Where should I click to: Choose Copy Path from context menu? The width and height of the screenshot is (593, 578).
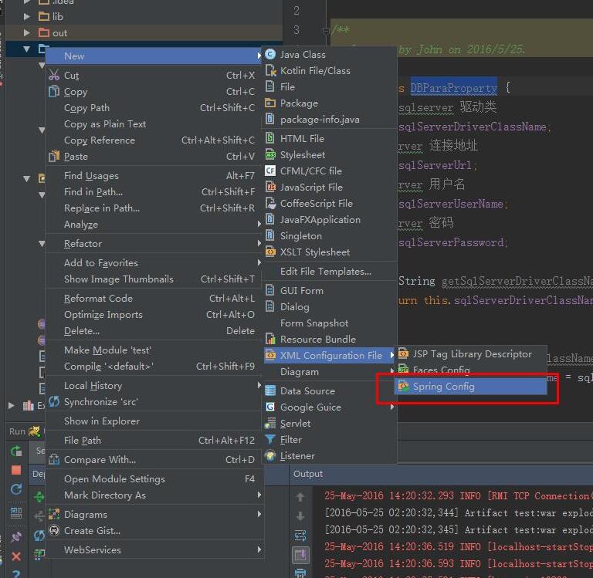point(154,108)
